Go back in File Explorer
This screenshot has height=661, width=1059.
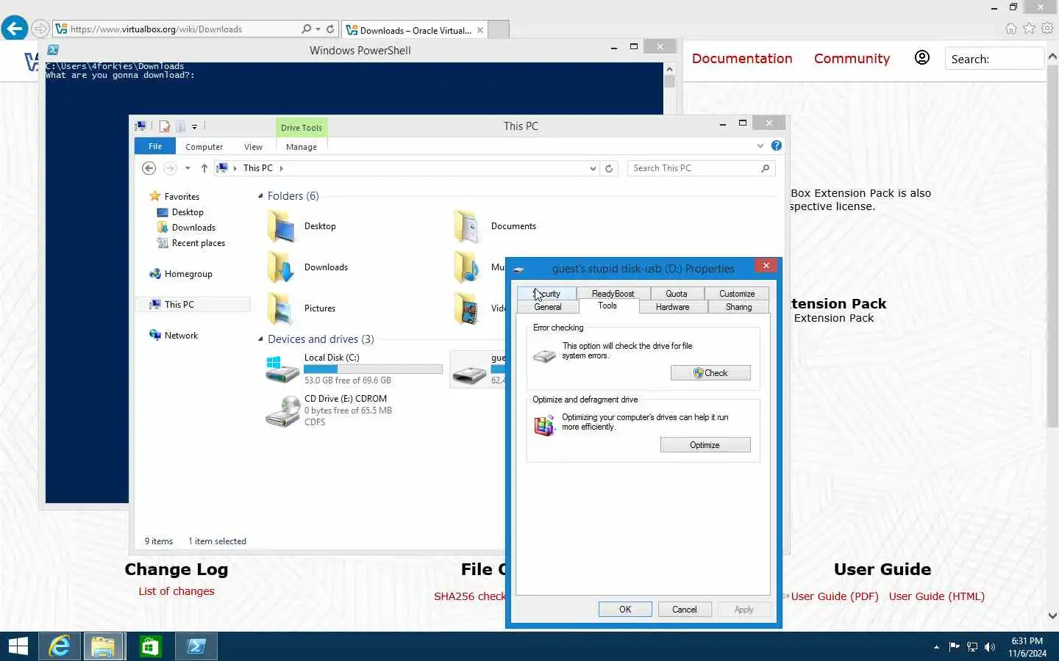[x=149, y=168]
